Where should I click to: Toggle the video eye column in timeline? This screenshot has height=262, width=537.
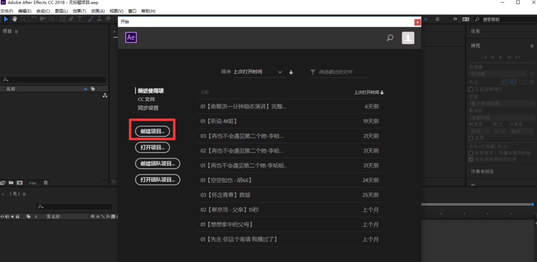click(2, 217)
